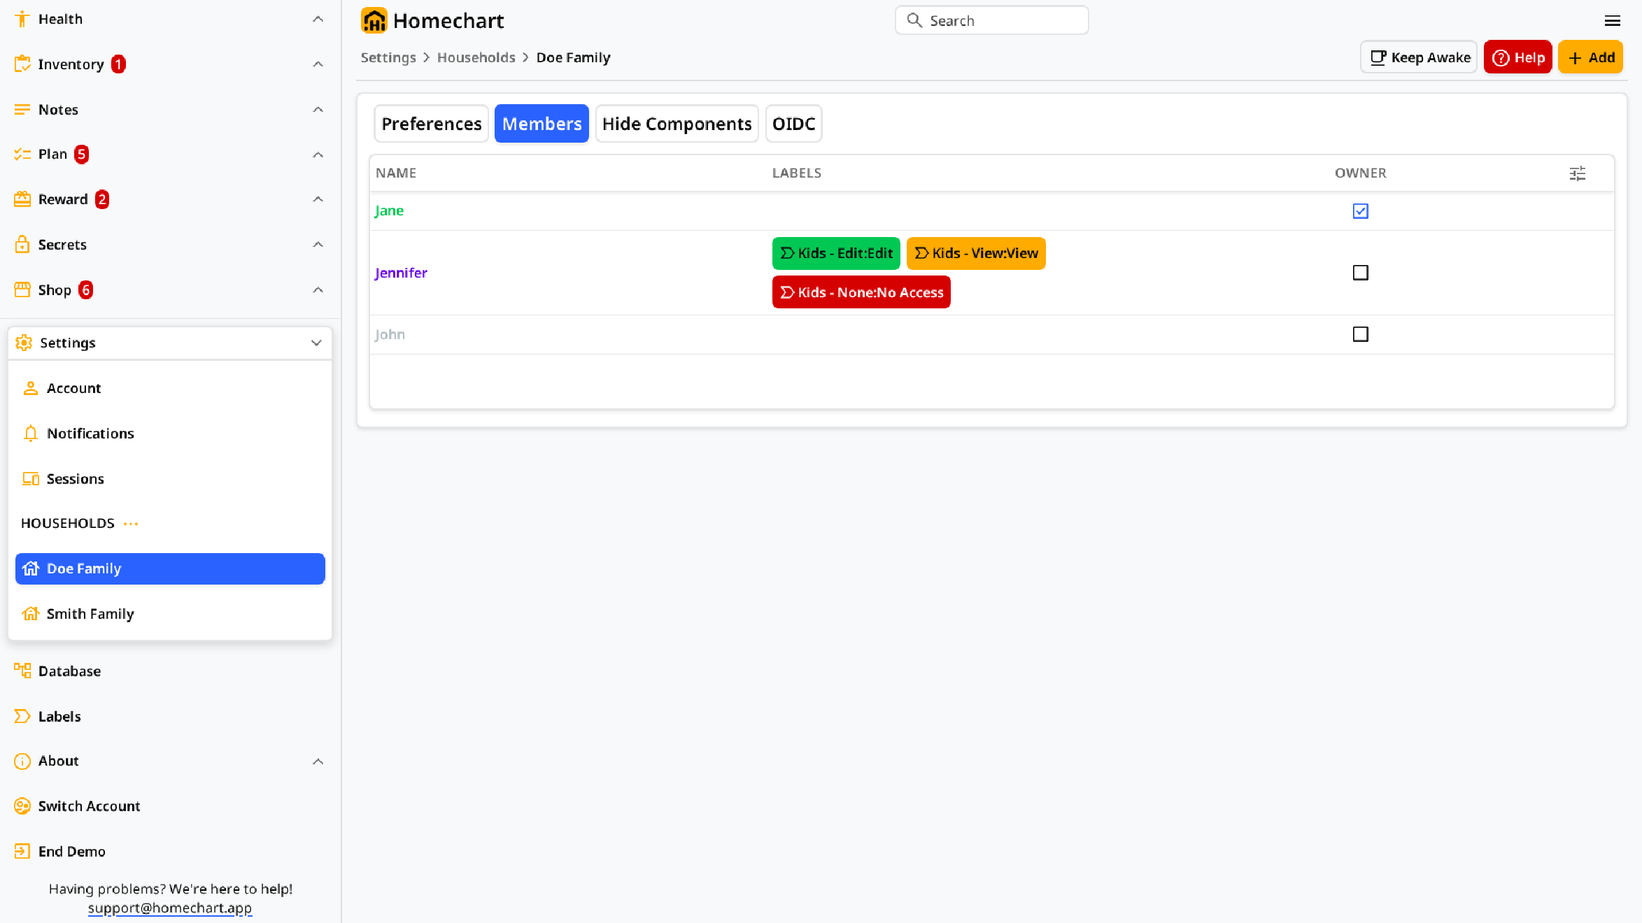Expand the Health section chevron
This screenshot has height=923, width=1642.
coord(318,19)
